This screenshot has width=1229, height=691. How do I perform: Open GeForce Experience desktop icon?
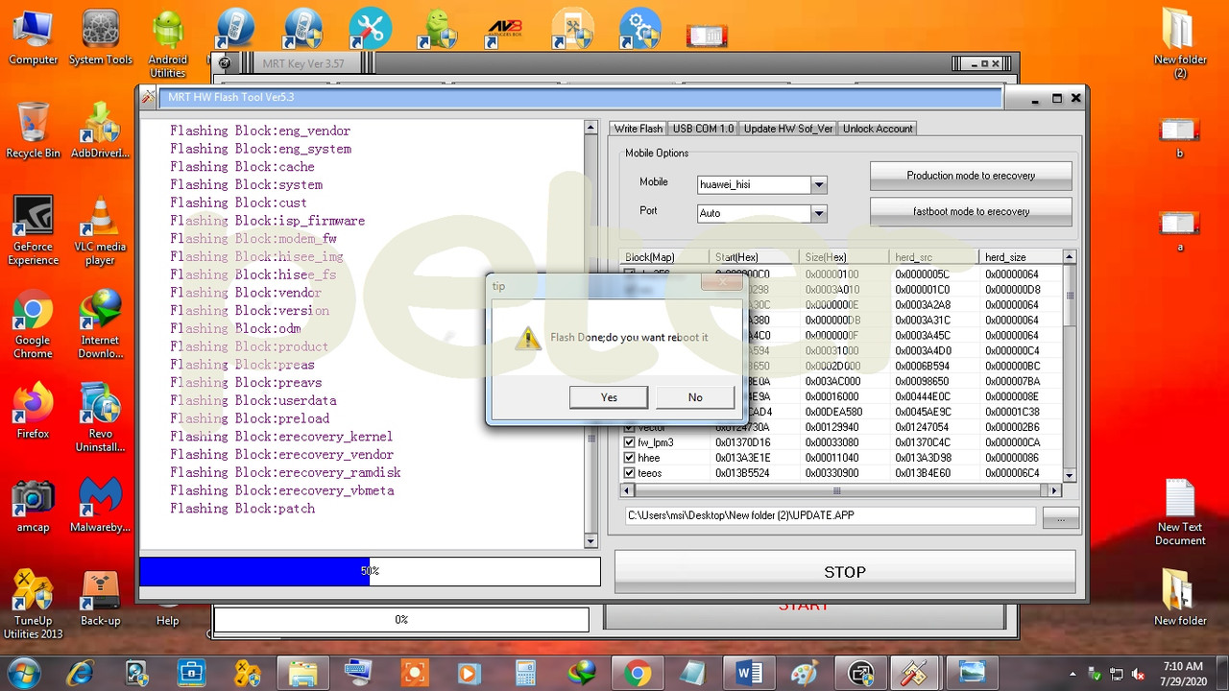tap(33, 231)
